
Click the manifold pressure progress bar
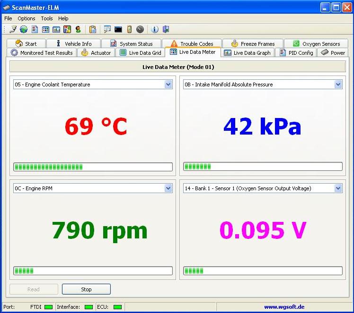point(263,166)
